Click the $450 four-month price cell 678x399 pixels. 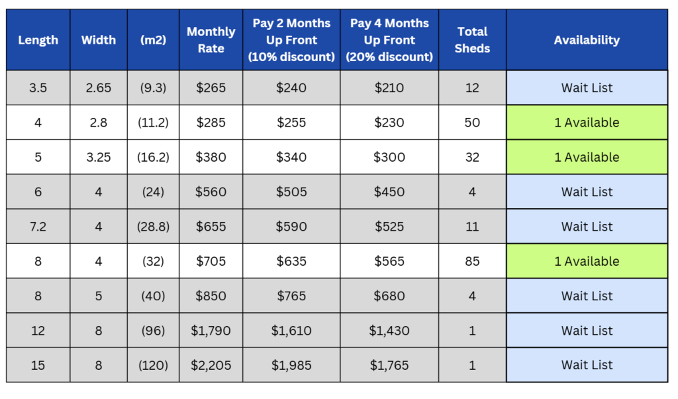coord(389,192)
